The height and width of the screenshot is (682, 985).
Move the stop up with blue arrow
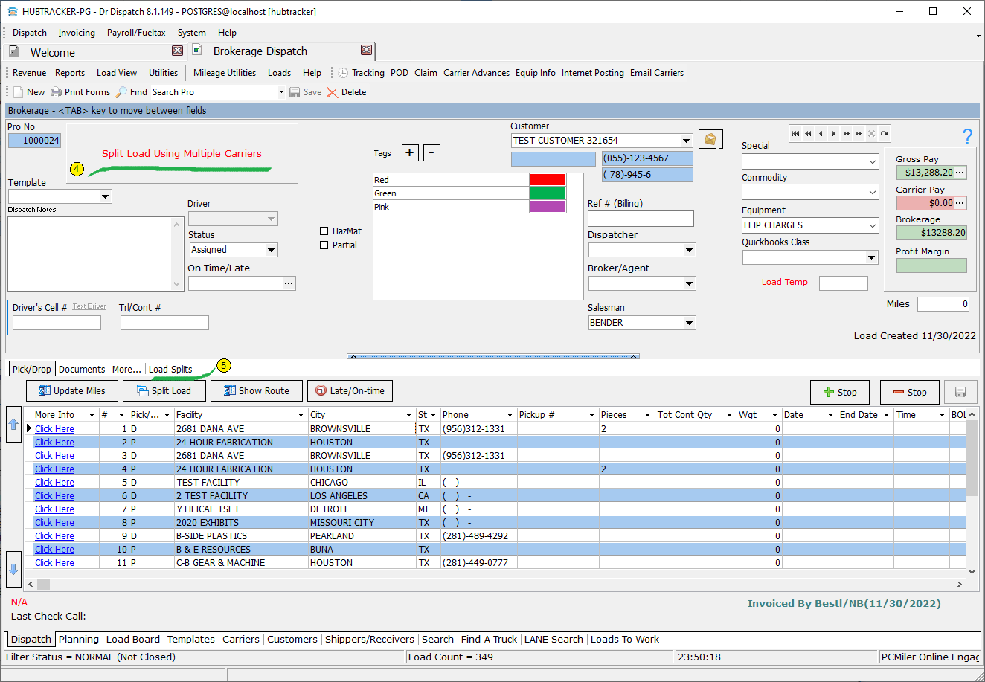click(13, 424)
